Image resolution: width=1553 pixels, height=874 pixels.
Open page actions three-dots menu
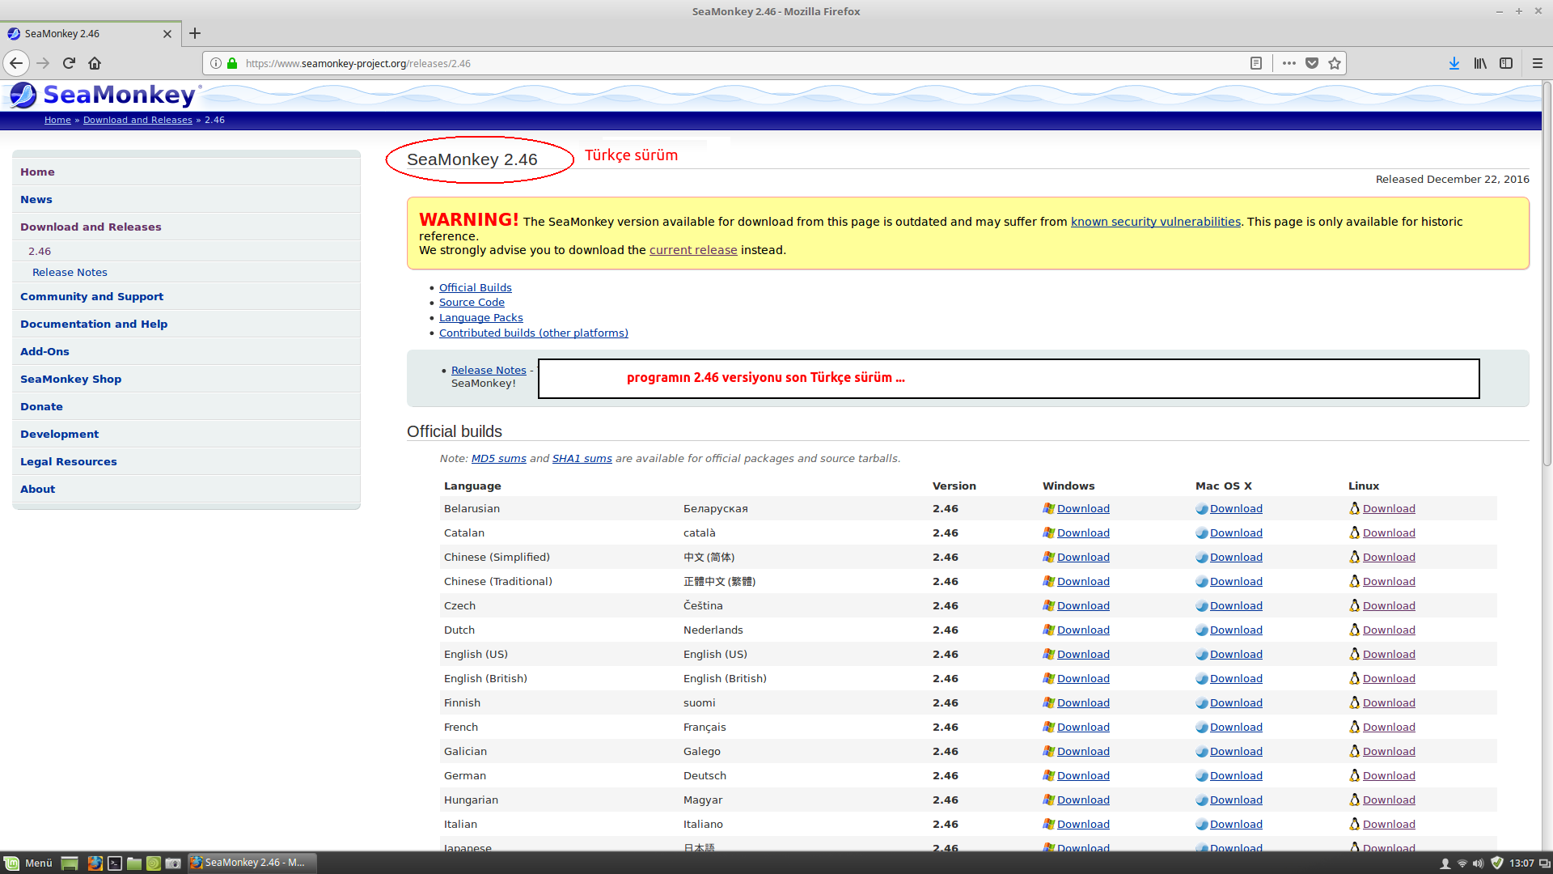click(1289, 63)
